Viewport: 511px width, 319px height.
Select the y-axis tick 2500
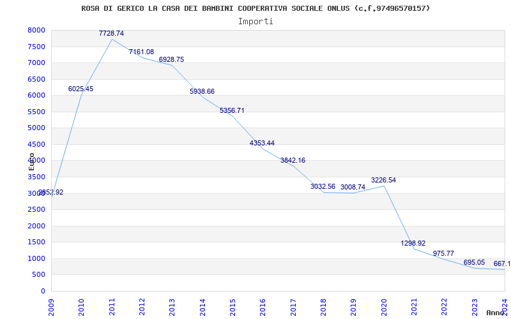[x=36, y=210]
